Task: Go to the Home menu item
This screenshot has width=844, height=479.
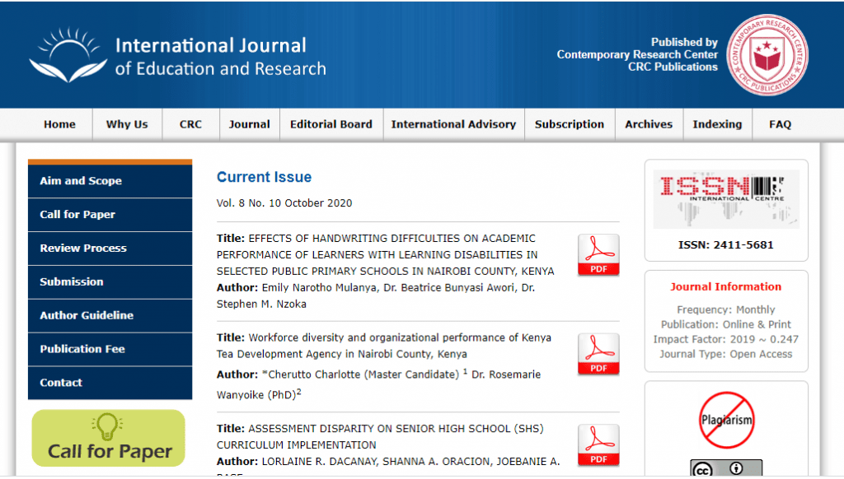Action: click(59, 124)
